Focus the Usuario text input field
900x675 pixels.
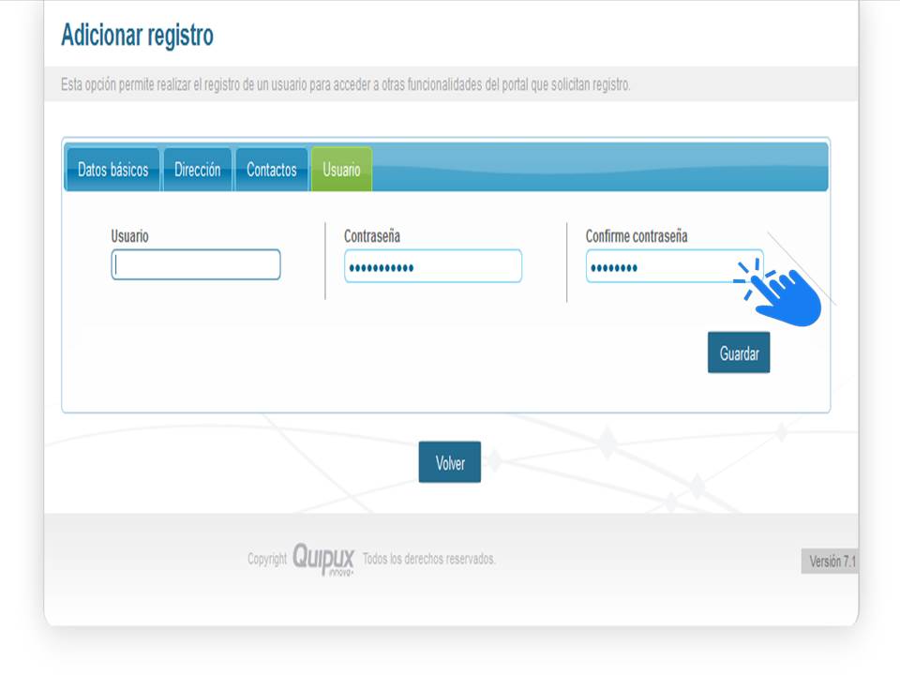point(196,264)
